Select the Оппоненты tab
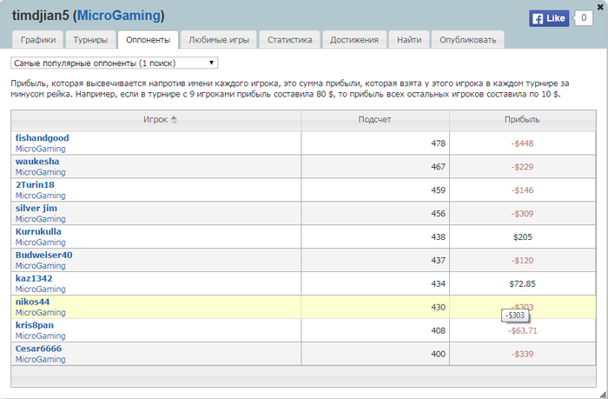Viewport: 608px width, 399px height. [x=149, y=40]
